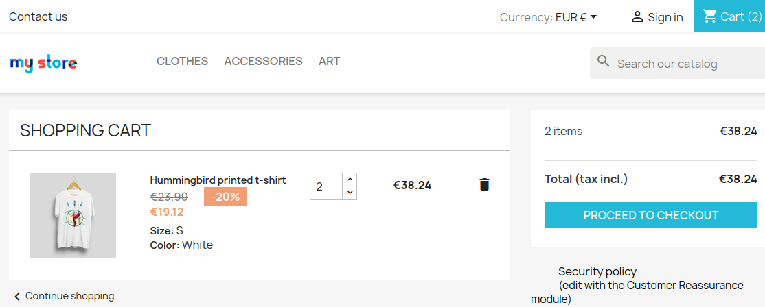765x307 pixels.
Task: Click the my store logo
Action: [43, 63]
